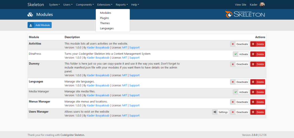
Task: Click Support link in Dummy row
Action: 134,75
